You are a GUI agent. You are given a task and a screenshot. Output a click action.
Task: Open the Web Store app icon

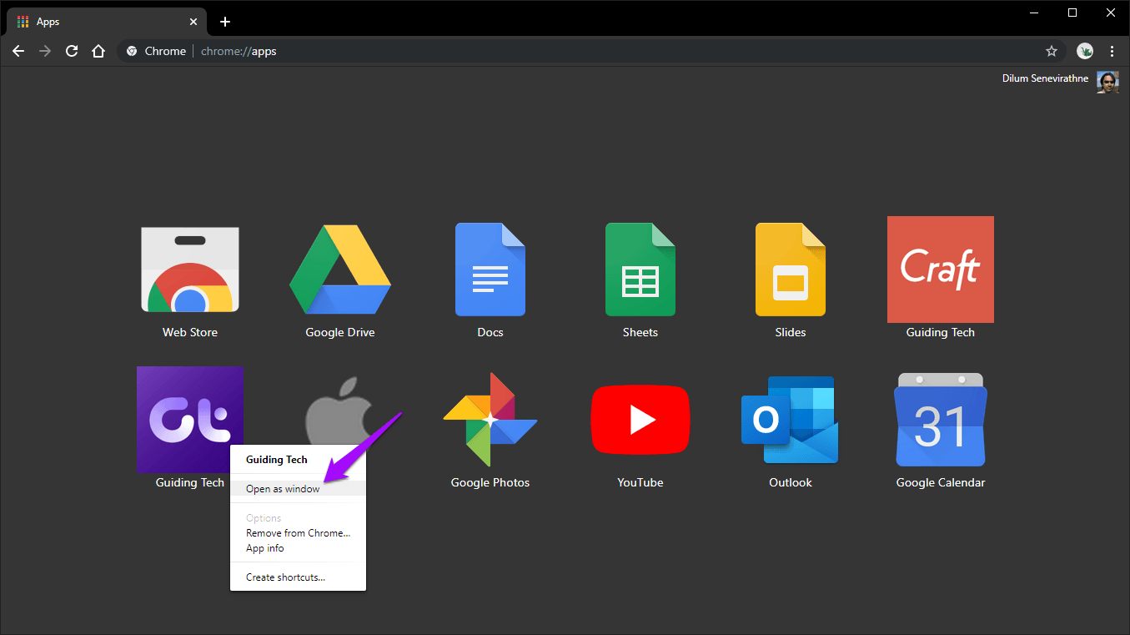coord(190,270)
